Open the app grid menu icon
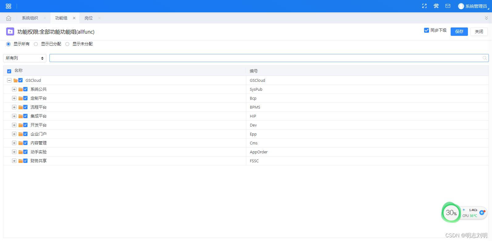Image resolution: width=492 pixels, height=241 pixels. tap(8, 6)
